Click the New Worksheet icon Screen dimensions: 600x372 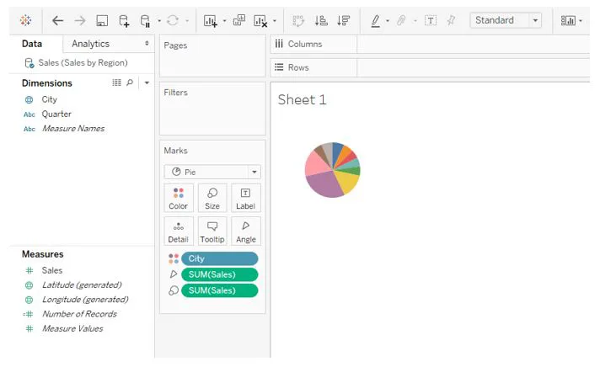(x=211, y=21)
